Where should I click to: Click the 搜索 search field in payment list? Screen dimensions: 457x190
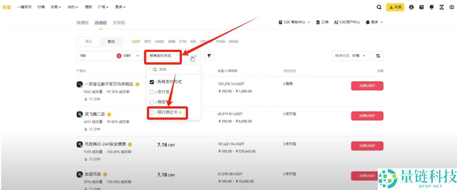tap(174, 69)
